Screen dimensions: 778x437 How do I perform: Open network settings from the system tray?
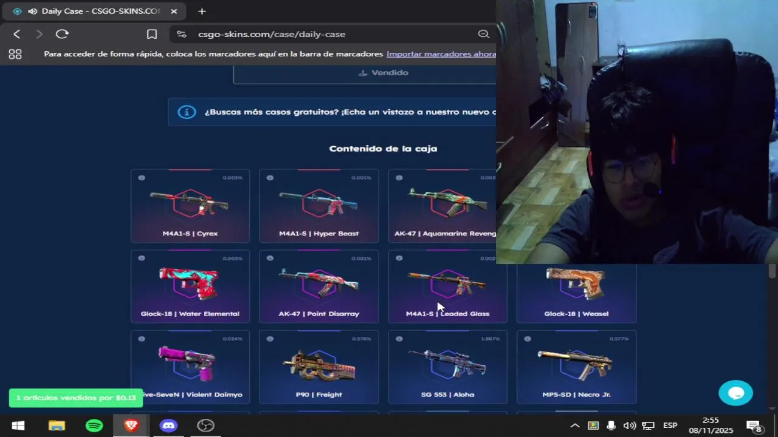(649, 425)
